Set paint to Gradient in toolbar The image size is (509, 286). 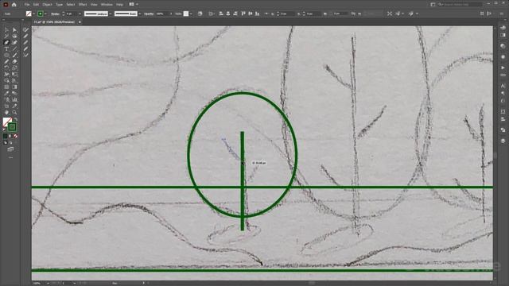pyautogui.click(x=10, y=136)
